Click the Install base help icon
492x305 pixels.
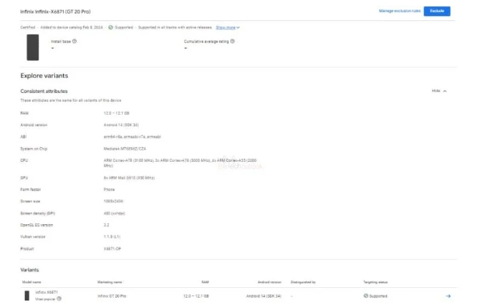coord(74,41)
